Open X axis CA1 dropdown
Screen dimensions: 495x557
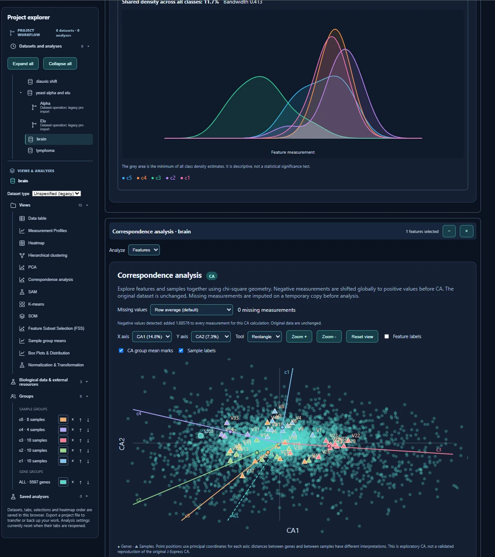coord(152,336)
